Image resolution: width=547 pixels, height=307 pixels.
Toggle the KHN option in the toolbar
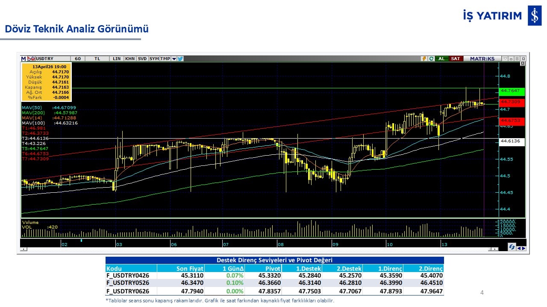[x=130, y=58]
